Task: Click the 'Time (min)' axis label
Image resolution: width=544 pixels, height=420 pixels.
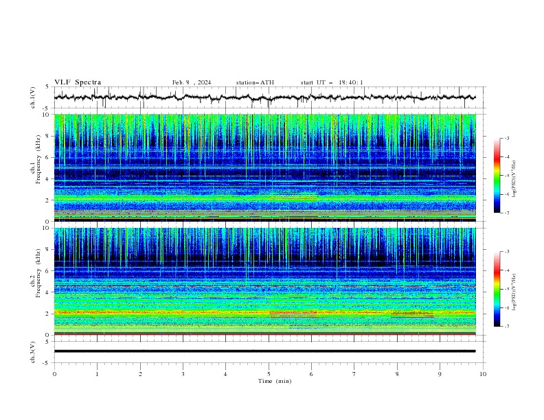Action: 275,381
